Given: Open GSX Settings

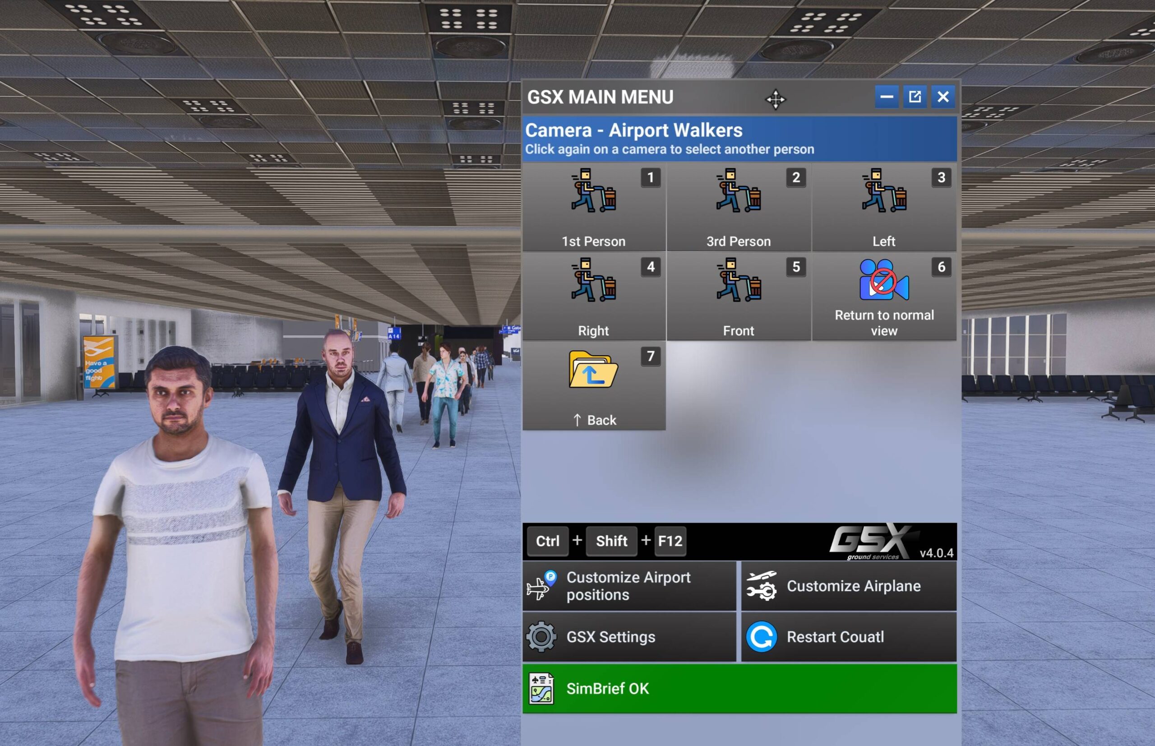Looking at the screenshot, I should click(x=629, y=637).
